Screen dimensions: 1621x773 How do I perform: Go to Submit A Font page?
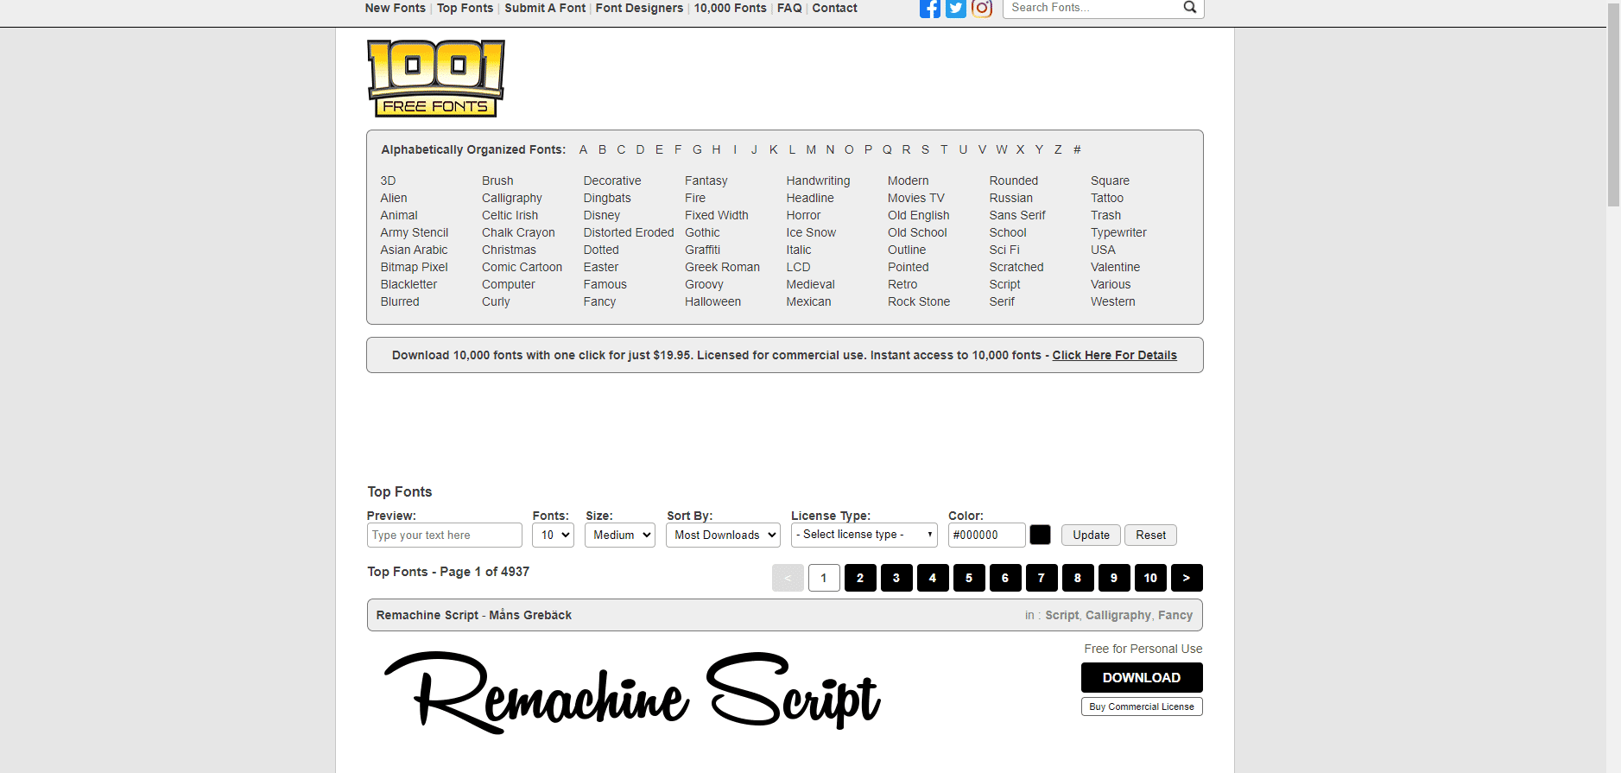pos(545,8)
